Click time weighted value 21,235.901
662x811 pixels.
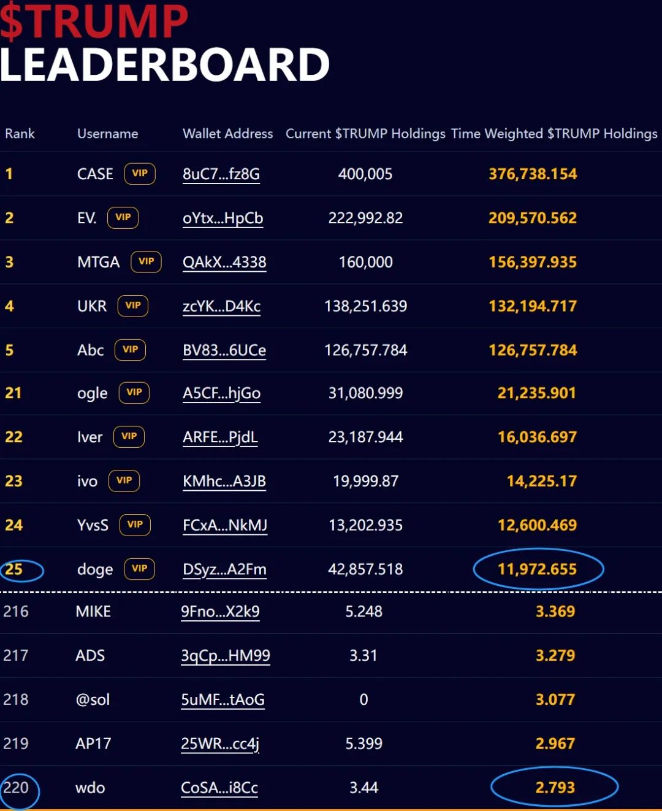(x=537, y=393)
